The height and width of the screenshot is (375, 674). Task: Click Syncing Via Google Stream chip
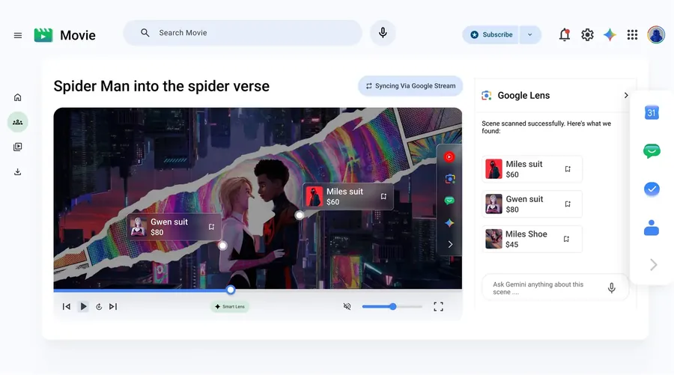click(410, 86)
